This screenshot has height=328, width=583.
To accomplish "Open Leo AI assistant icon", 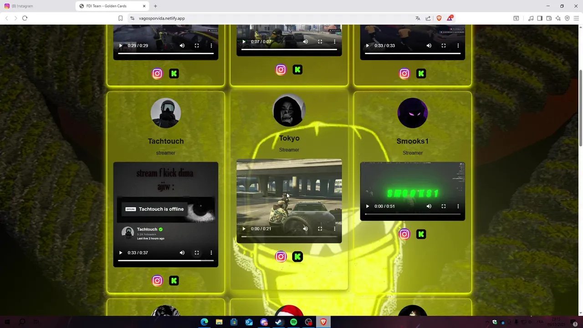I will pos(558,18).
